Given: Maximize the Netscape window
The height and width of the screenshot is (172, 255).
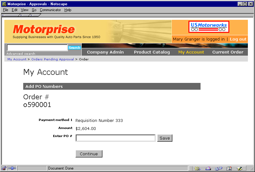Looking at the screenshot, I should (245, 4).
